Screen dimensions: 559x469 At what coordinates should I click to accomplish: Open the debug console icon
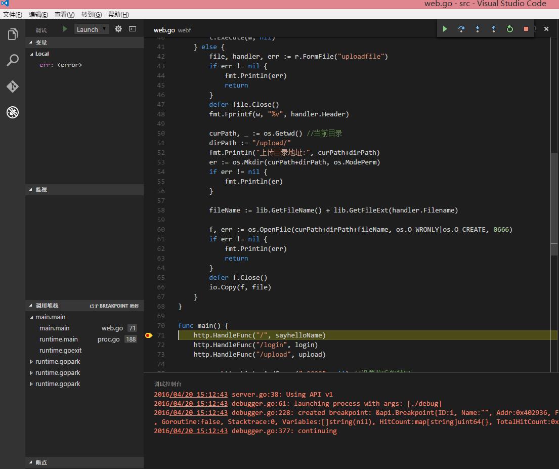pos(133,29)
